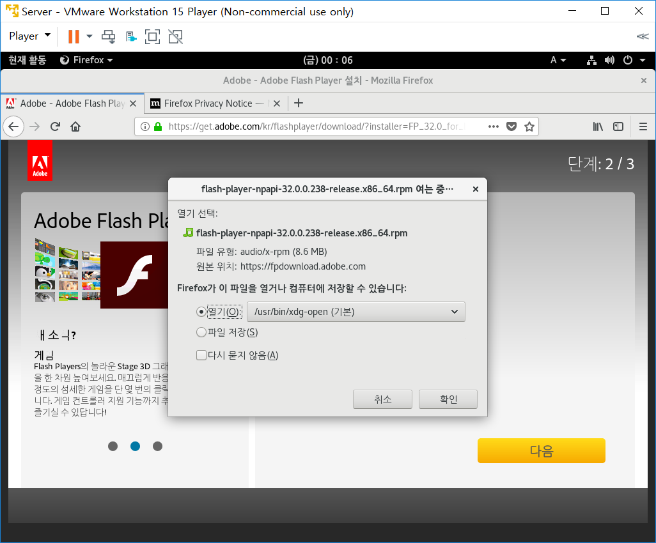Open the input method 'A' dropdown

558,60
